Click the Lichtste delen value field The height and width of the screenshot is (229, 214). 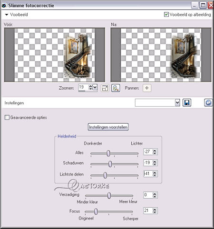(x=148, y=174)
